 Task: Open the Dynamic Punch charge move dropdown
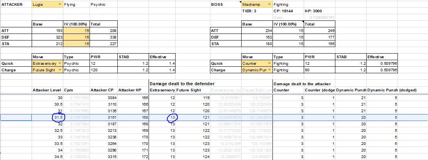tap(268, 70)
